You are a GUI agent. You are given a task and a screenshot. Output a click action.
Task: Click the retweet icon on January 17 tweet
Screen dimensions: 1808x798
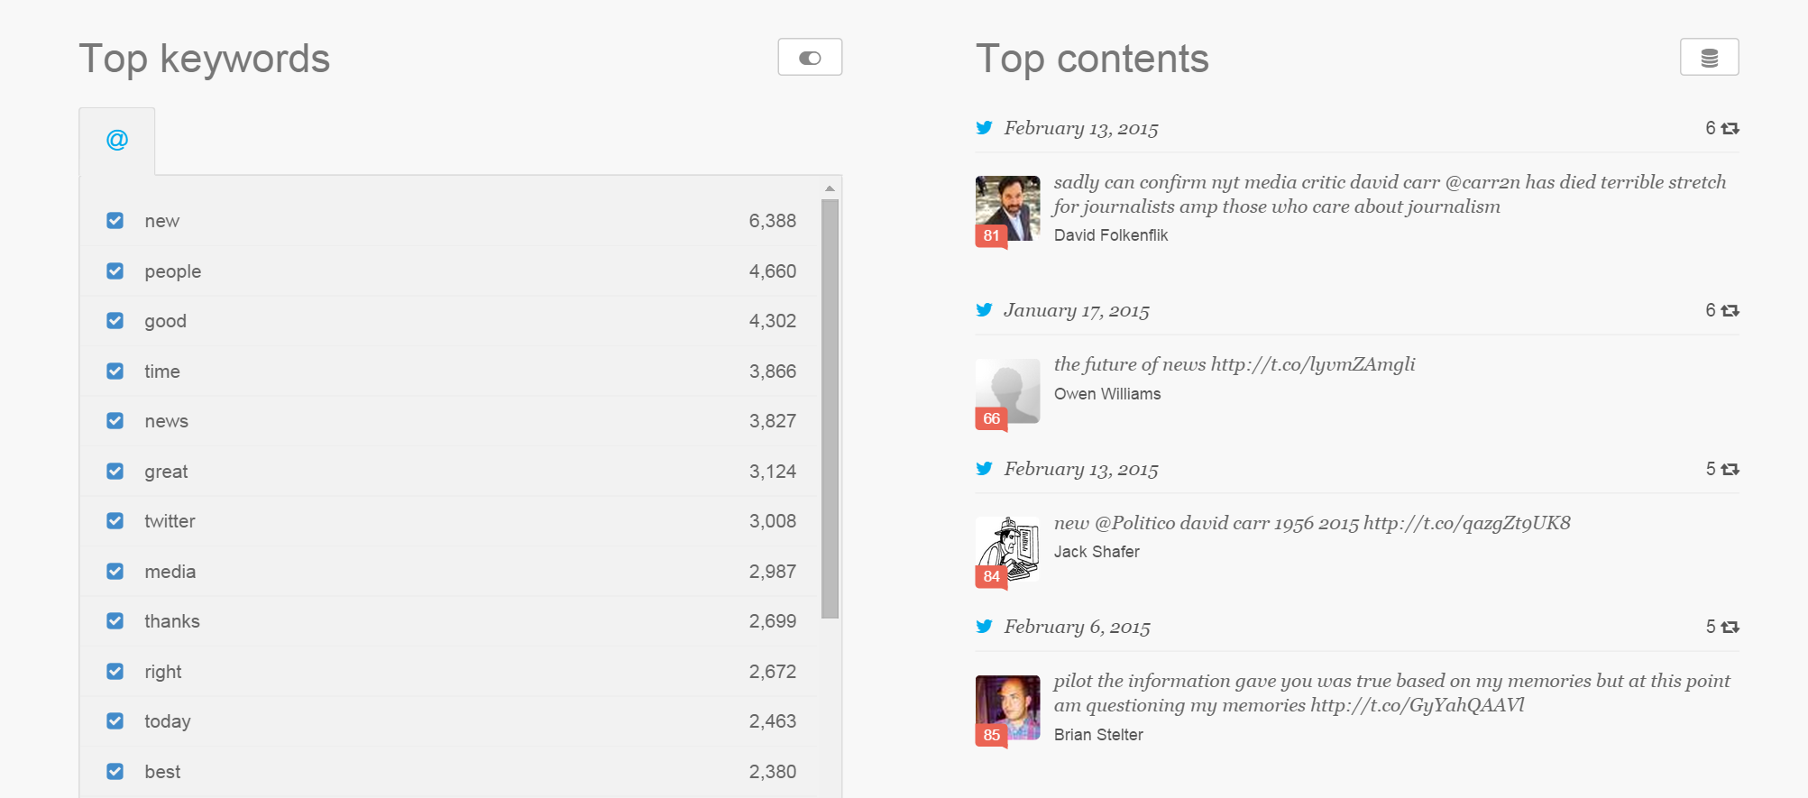point(1730,310)
